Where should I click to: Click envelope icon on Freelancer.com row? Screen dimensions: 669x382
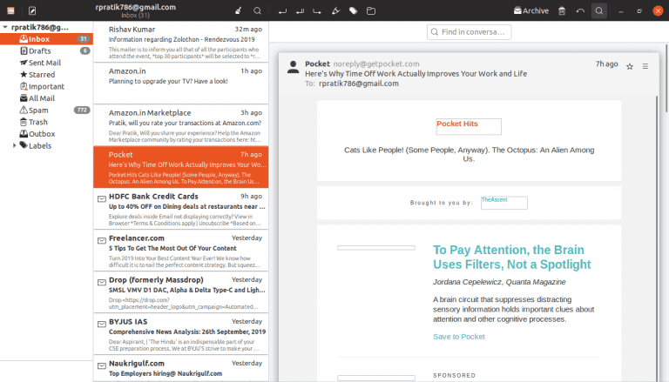102,240
